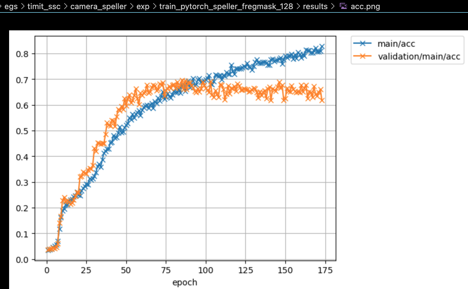Expand chevron after 'exp' breadcrumb
The width and height of the screenshot is (468, 289).
pos(154,6)
